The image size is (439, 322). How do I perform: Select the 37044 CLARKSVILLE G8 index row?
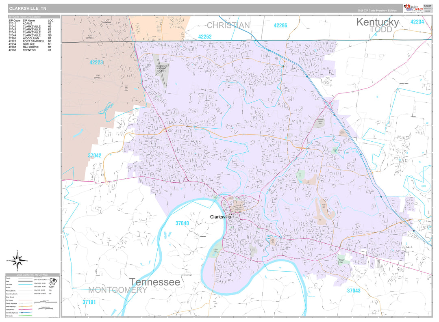click(x=30, y=35)
